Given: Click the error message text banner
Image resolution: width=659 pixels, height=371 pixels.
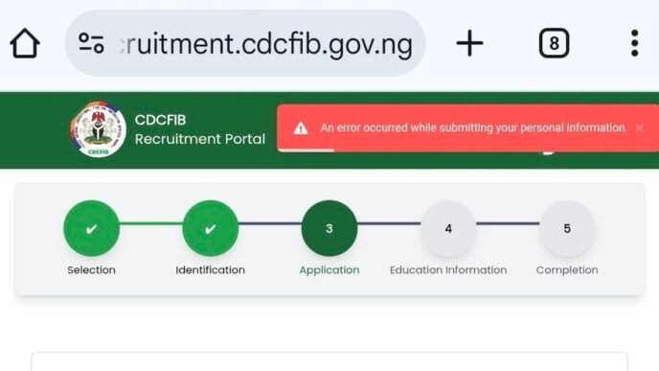Looking at the screenshot, I should click(x=473, y=128).
